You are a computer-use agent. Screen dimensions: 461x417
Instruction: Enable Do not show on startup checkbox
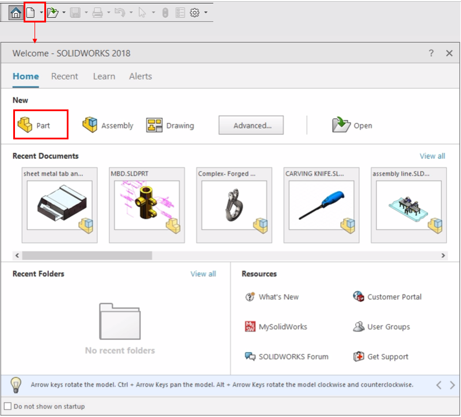pyautogui.click(x=7, y=407)
